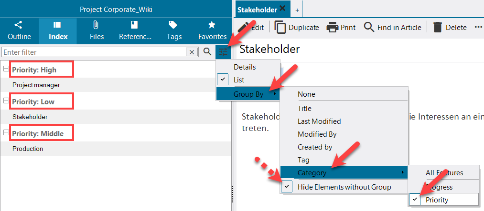484x211 pixels.
Task: Open the Favorites tab
Action: point(212,30)
